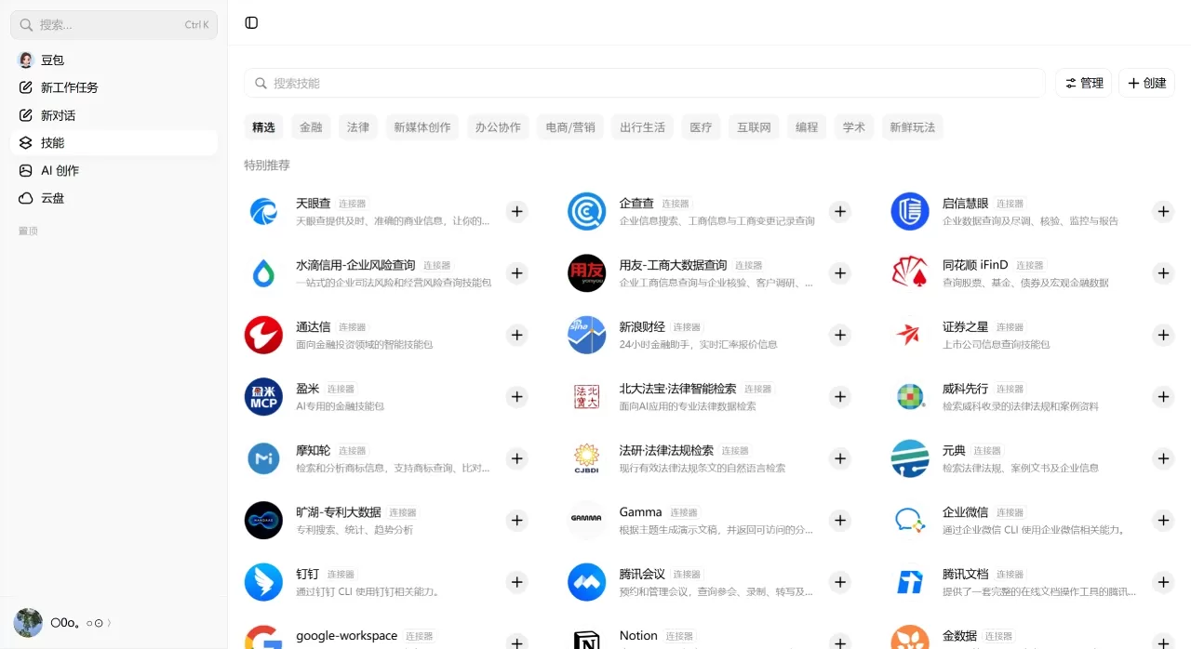
Task: Switch to the 法律 category tab
Action: pos(358,127)
